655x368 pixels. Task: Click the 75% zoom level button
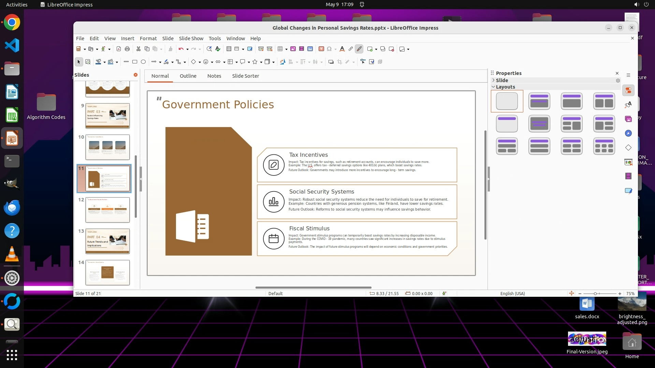coord(630,294)
